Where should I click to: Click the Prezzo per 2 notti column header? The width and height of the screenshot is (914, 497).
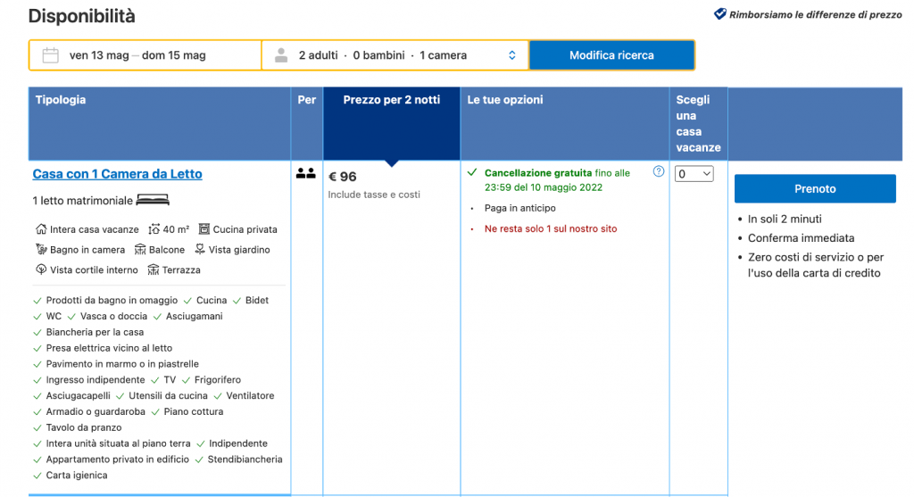(x=391, y=100)
